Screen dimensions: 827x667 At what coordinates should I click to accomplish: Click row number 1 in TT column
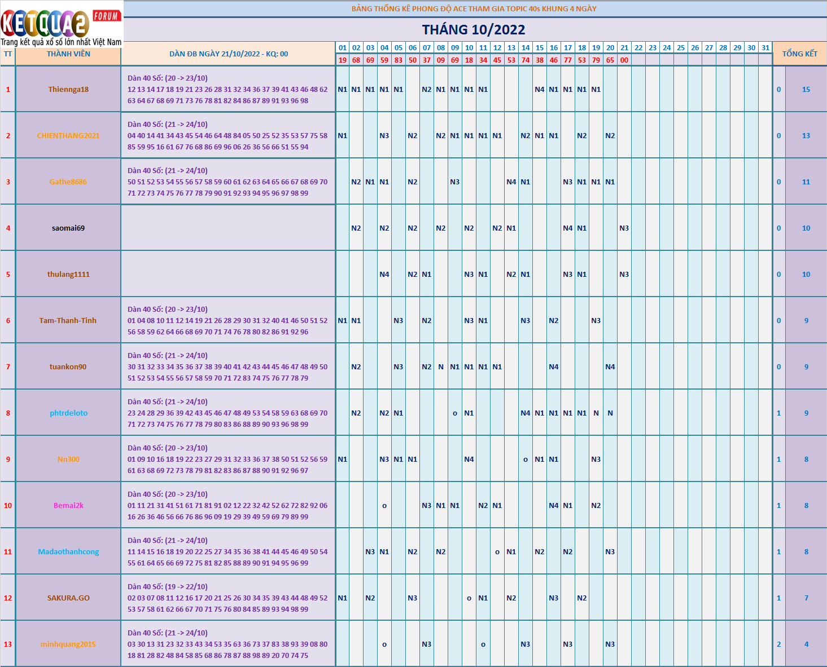click(8, 89)
